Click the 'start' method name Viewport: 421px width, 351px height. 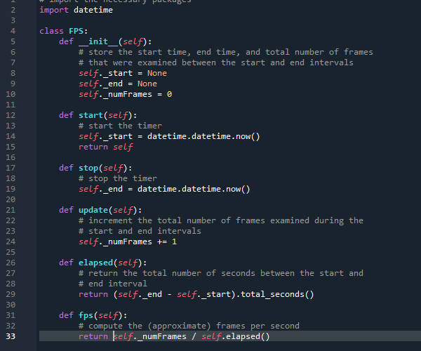point(91,115)
